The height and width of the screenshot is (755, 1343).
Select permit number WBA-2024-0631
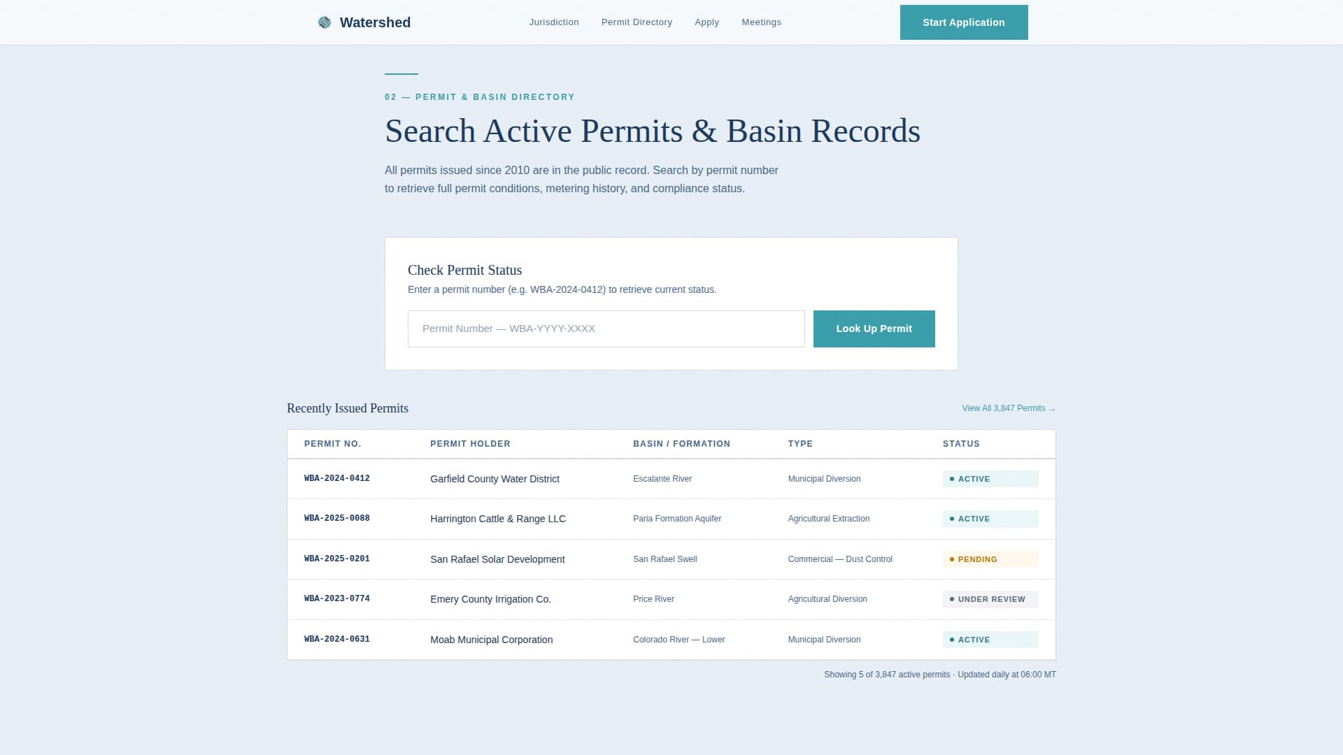337,640
